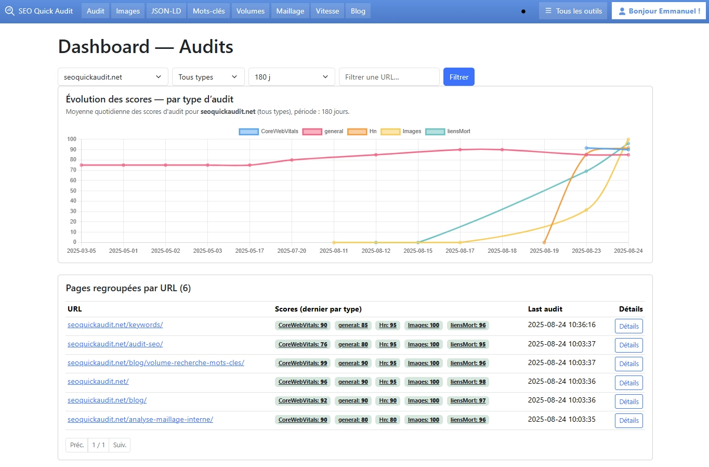Click the hamburger icon on "Tous les outils"
Viewport: 709px width, 467px height.
pos(549,10)
